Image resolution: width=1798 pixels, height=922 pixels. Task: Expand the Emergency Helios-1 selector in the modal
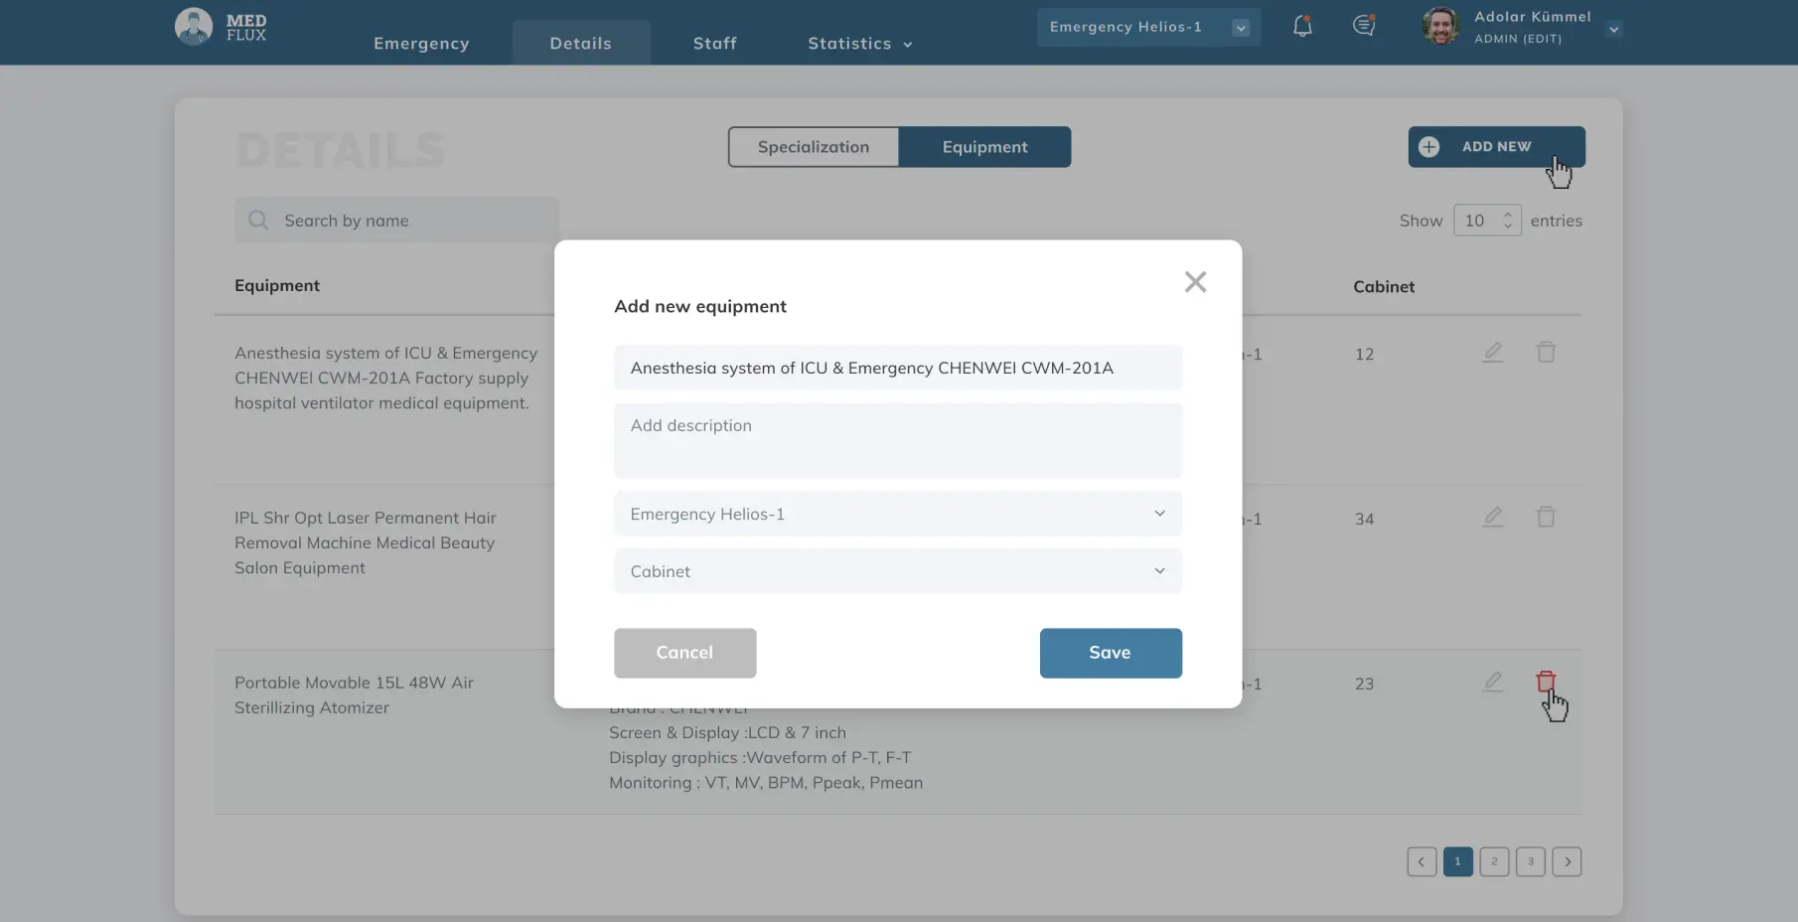[x=896, y=514]
